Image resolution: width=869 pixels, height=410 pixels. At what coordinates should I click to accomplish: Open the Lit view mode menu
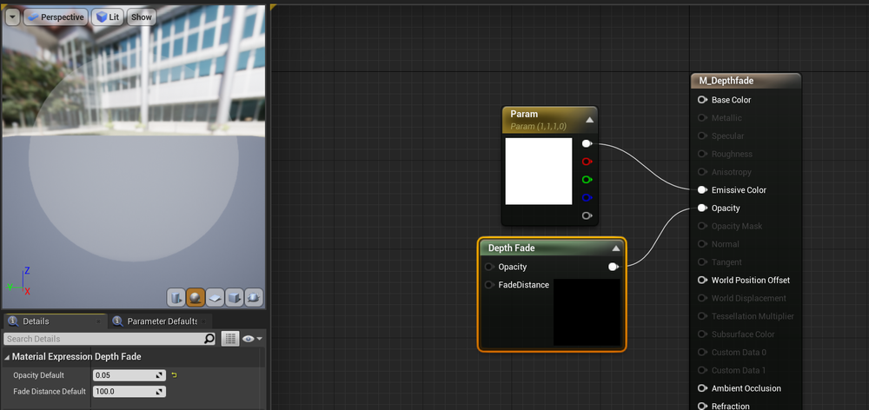click(x=108, y=17)
